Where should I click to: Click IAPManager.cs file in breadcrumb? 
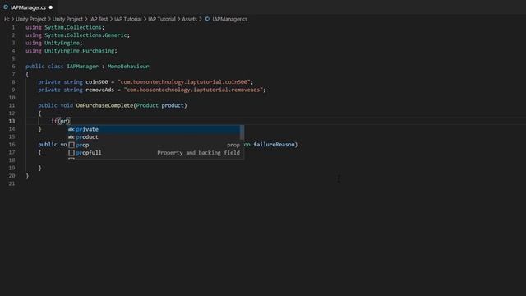(230, 19)
